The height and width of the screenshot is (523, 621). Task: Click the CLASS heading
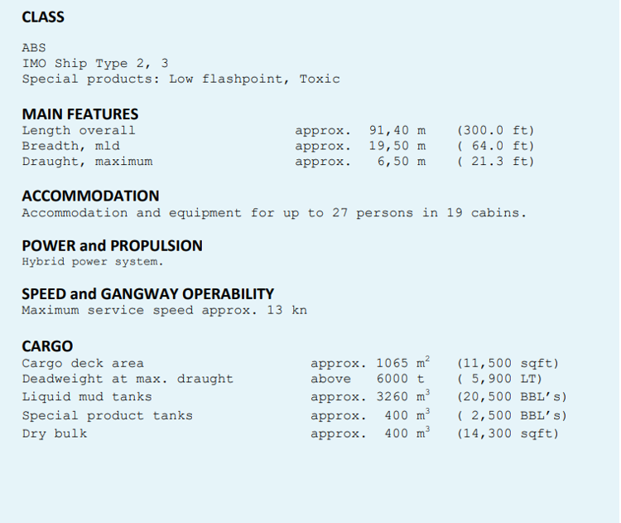[x=43, y=17]
